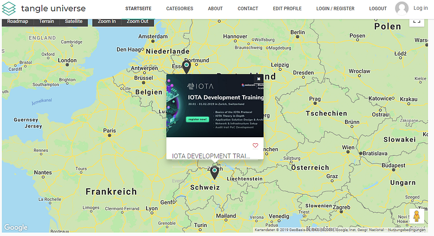Viewport: 434px width, 236px height.
Task: Click the Brüssel city label
Action: coord(143,78)
